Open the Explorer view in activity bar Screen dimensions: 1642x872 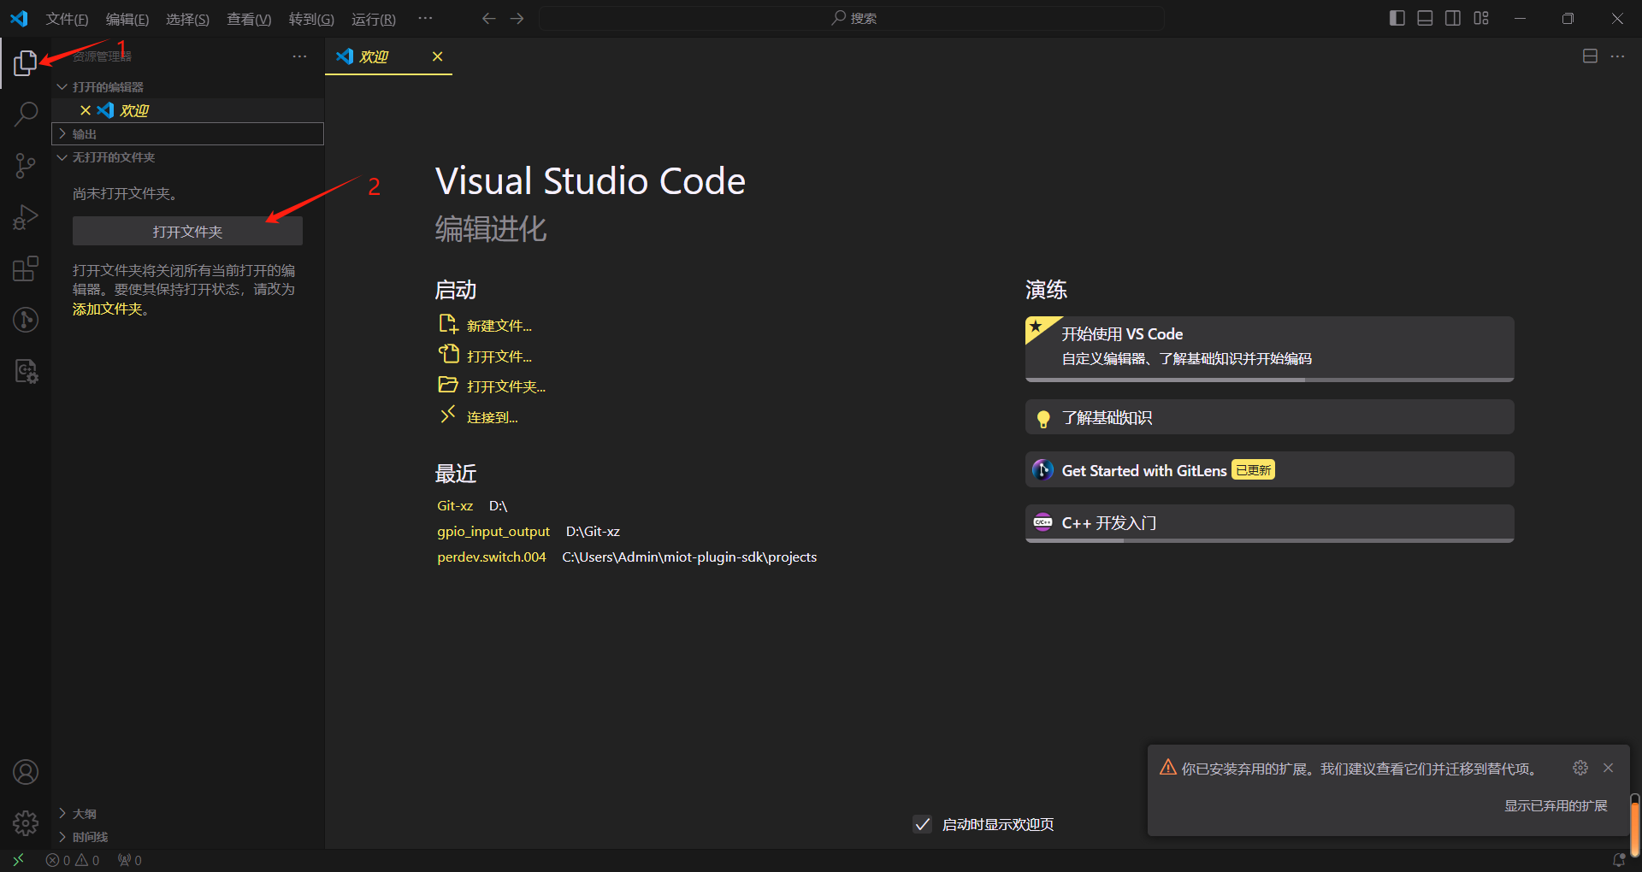26,62
